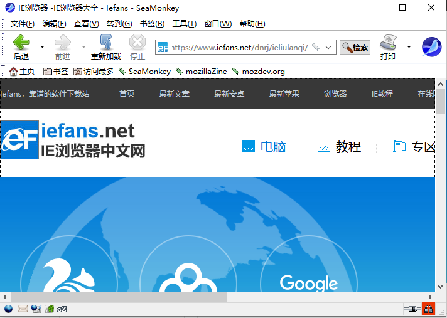Click the 教程 category icon
This screenshot has width=447, height=318.
324,146
